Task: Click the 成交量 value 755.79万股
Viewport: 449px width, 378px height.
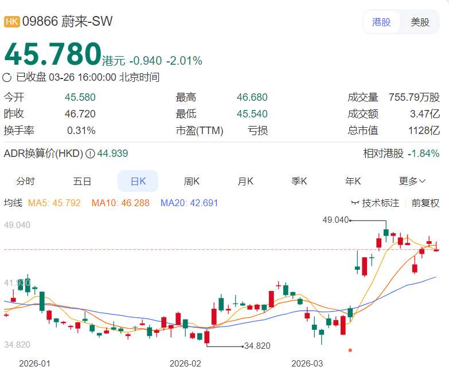Action: tap(414, 97)
